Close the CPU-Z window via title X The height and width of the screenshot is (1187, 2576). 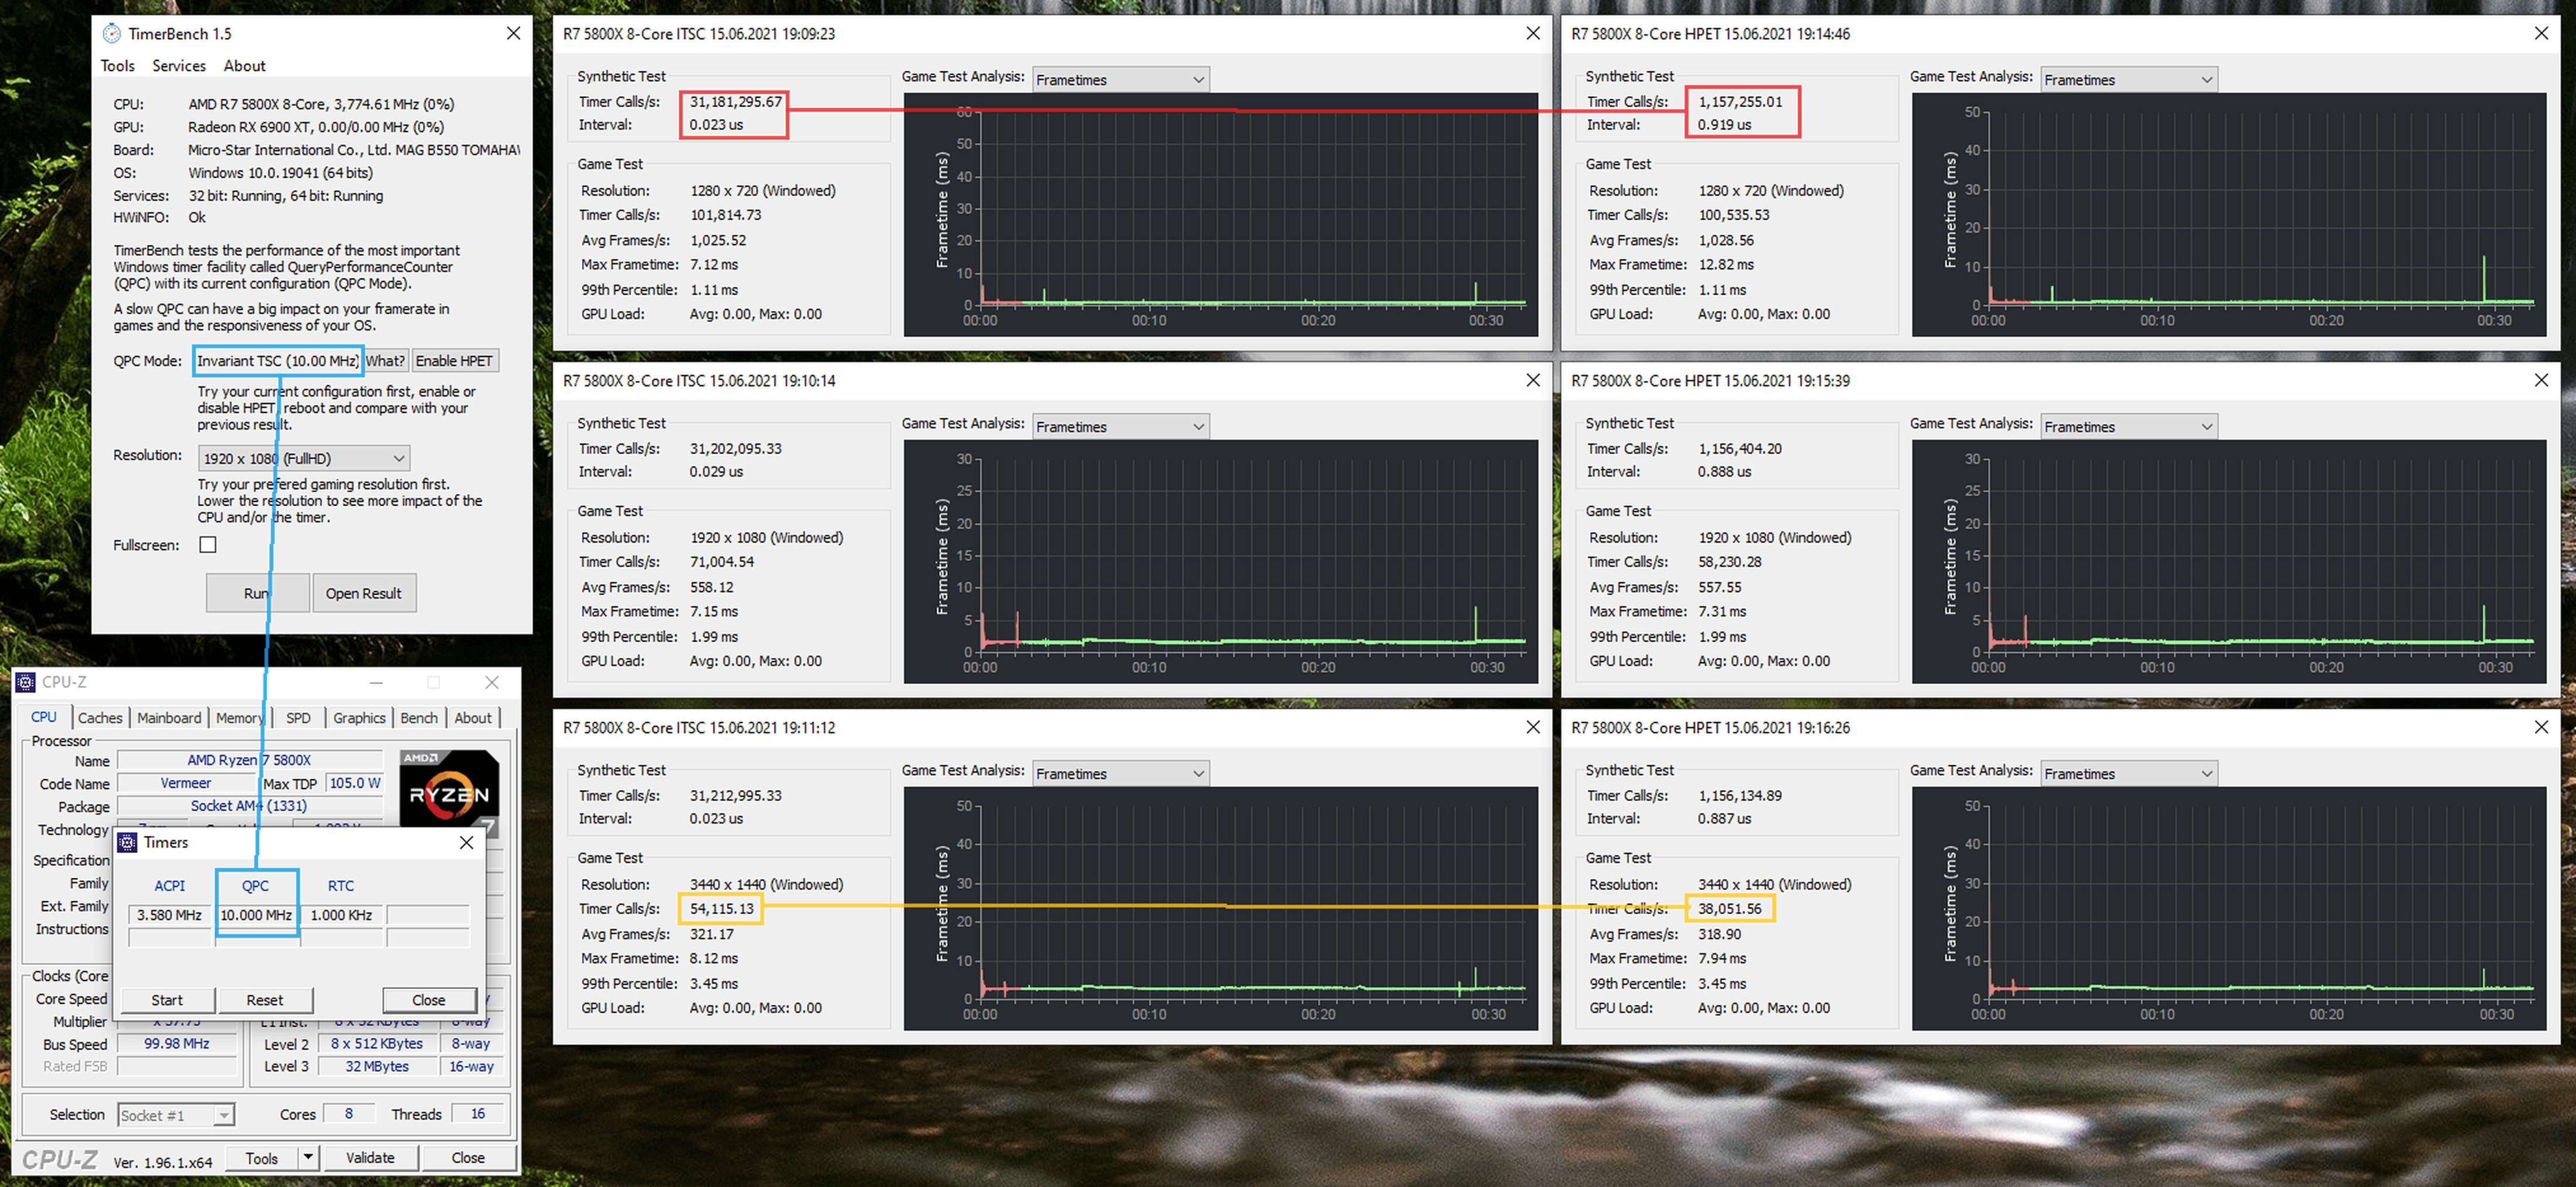tap(492, 682)
